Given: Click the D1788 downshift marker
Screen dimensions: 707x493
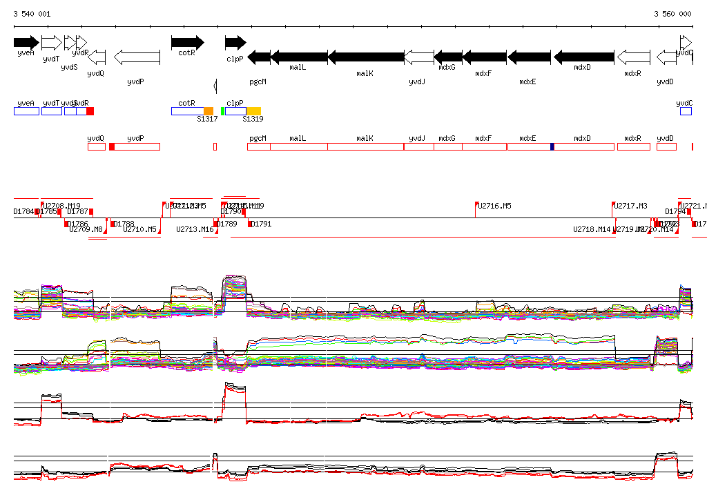Looking at the screenshot, I should tap(113, 224).
